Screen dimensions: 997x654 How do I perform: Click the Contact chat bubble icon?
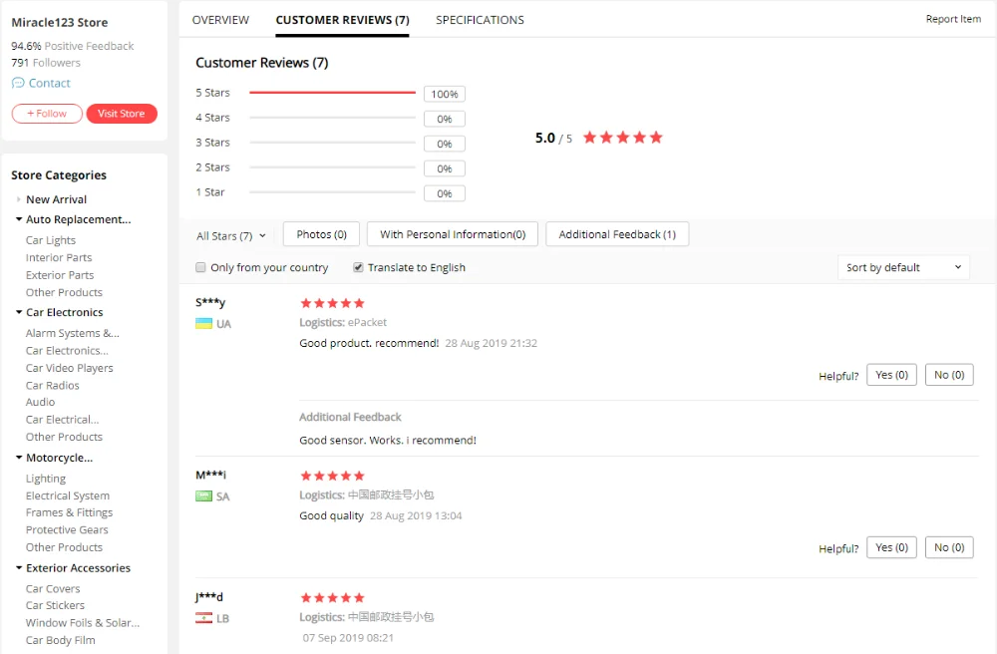18,83
